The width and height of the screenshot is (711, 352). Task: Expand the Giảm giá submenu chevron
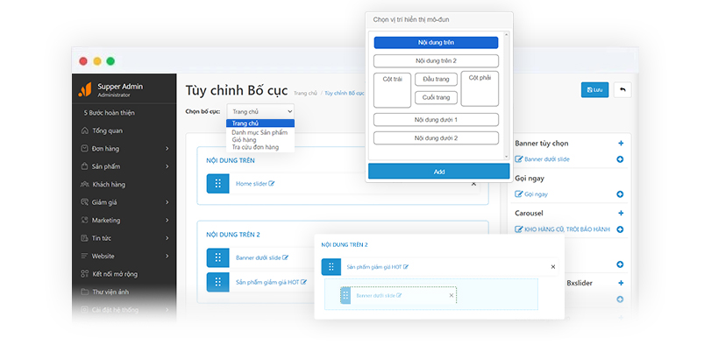coord(167,202)
